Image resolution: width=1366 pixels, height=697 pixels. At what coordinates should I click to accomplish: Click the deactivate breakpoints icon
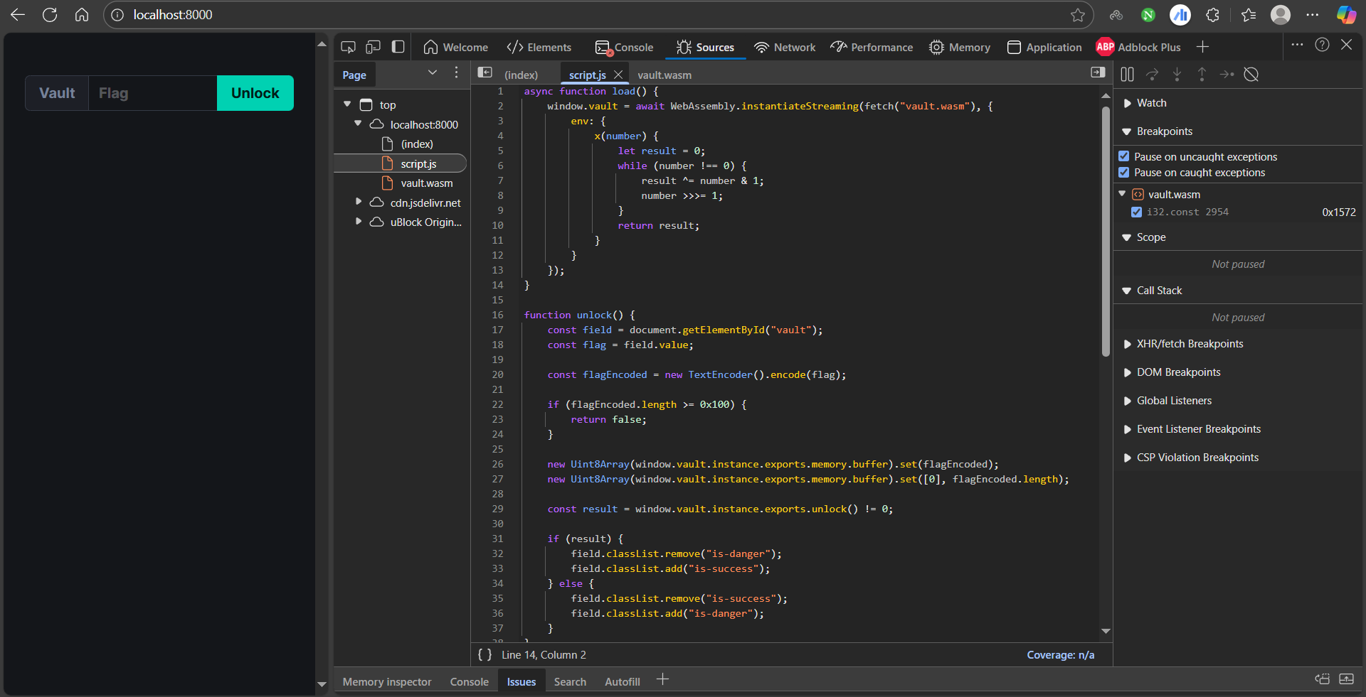(x=1251, y=75)
